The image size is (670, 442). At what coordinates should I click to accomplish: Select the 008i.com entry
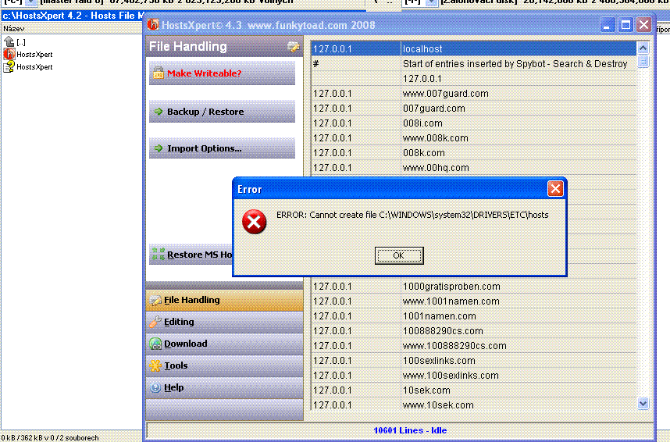tap(473, 123)
